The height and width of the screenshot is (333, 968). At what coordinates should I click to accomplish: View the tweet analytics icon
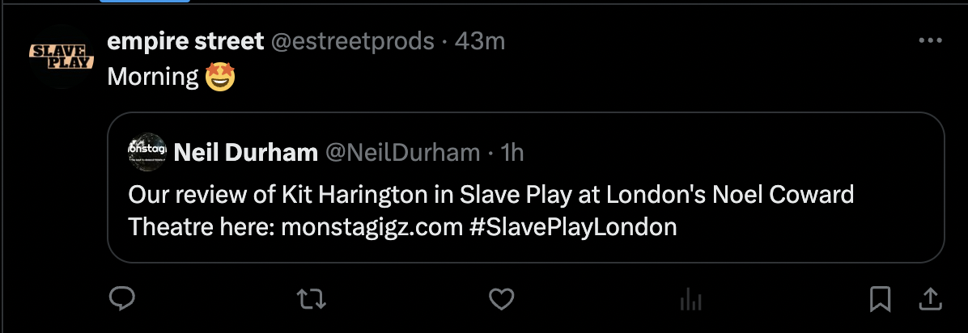click(x=690, y=300)
